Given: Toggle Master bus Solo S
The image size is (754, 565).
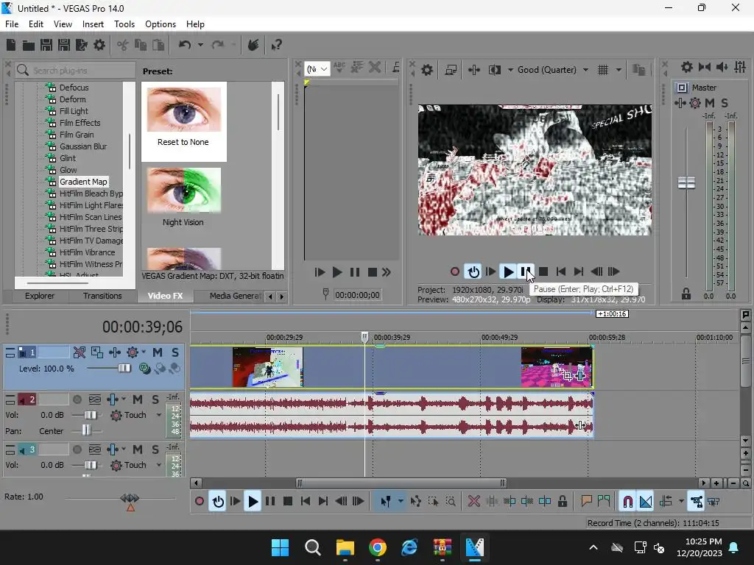Looking at the screenshot, I should 725,103.
